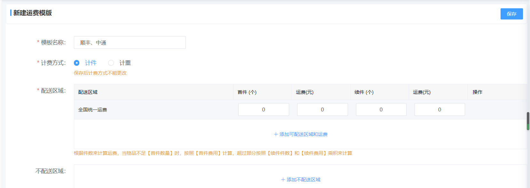Click the 续件 (个) column header
Screen dimensions: 530x188
pyautogui.click(x=364, y=92)
